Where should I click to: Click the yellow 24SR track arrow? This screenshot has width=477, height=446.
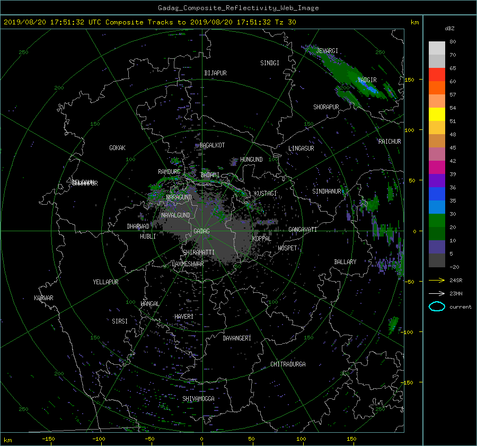(x=437, y=280)
